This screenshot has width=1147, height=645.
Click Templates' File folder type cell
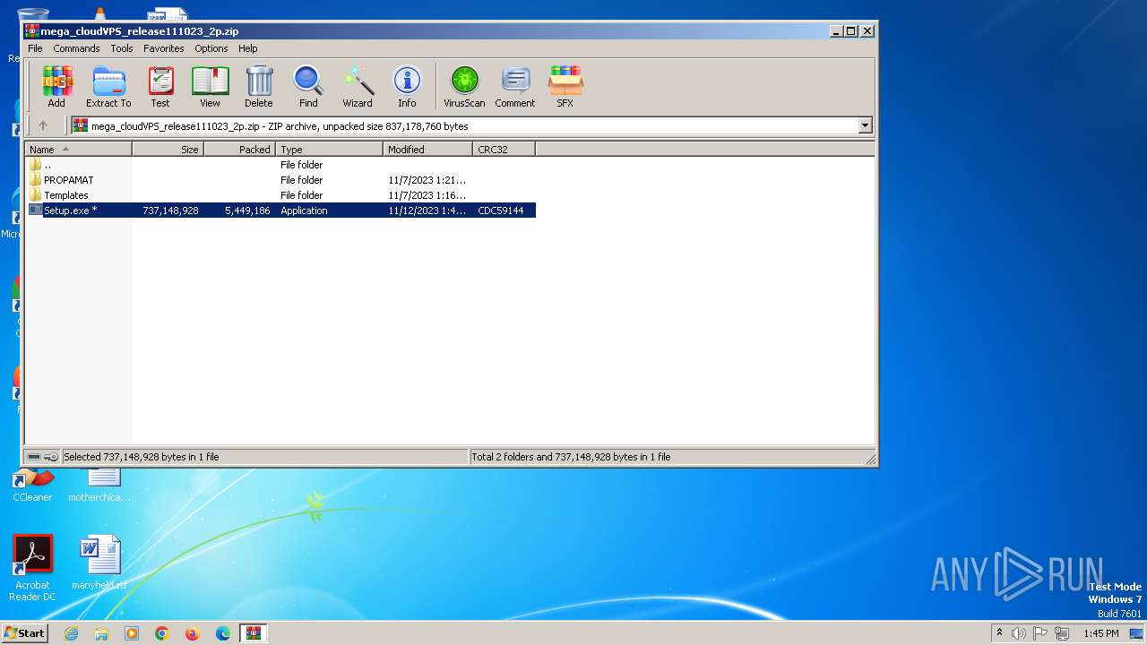click(301, 195)
